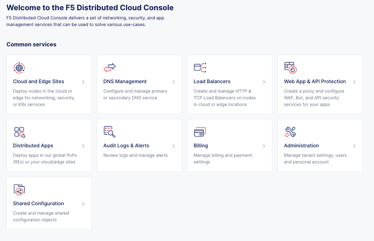Click the Load Balancers icon
Screen dimensions: 374x241
tap(200, 67)
